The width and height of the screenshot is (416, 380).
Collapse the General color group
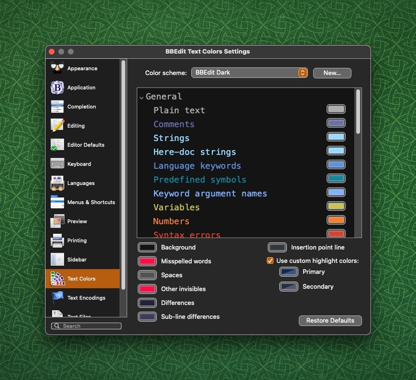[142, 97]
